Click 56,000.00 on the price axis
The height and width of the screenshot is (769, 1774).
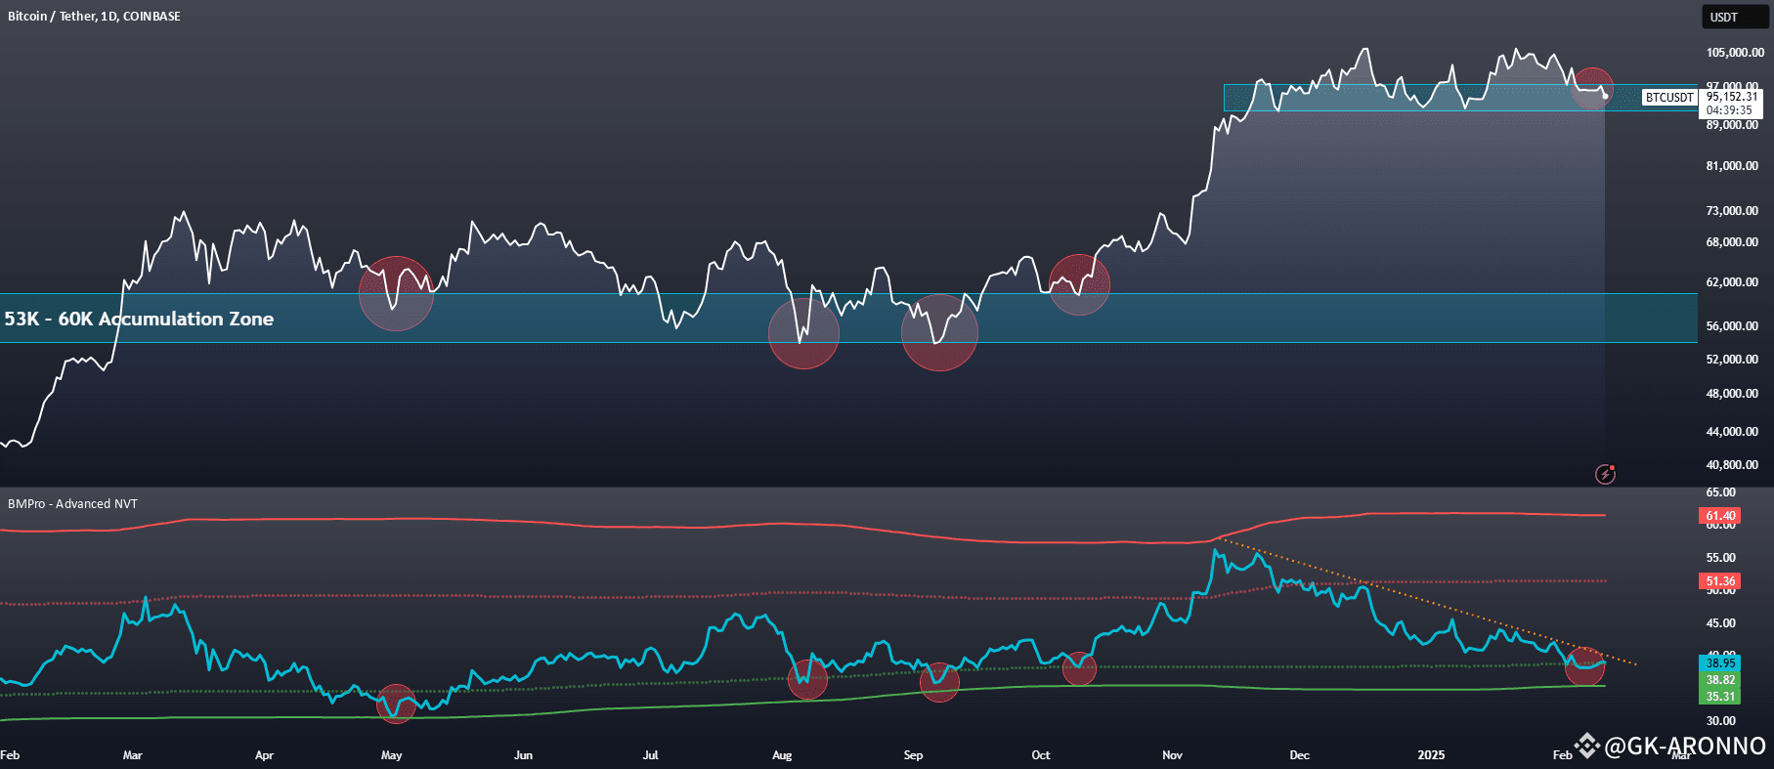(x=1732, y=326)
